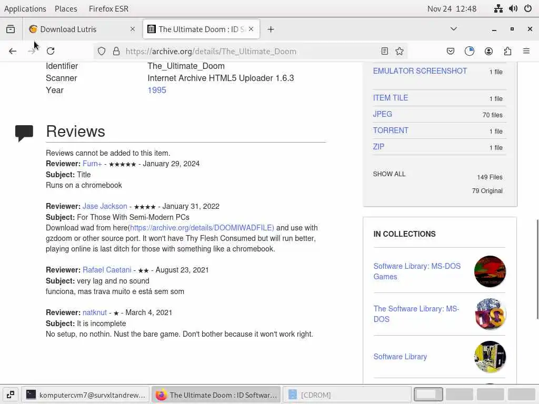Click Software Library collection thumbnail
The width and height of the screenshot is (539, 404).
pos(490,357)
